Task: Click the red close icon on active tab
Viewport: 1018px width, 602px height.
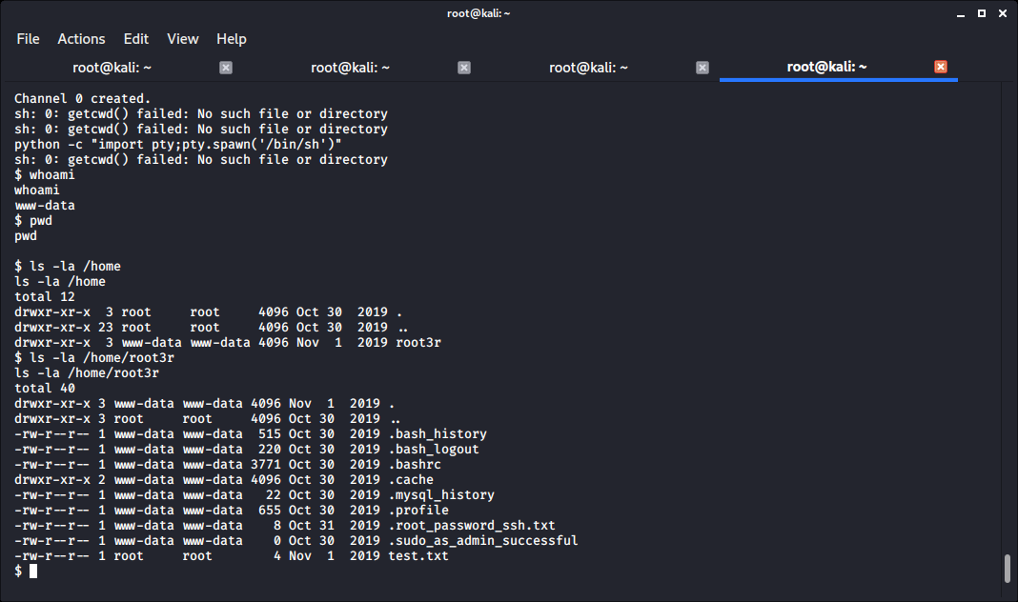Action: [941, 67]
